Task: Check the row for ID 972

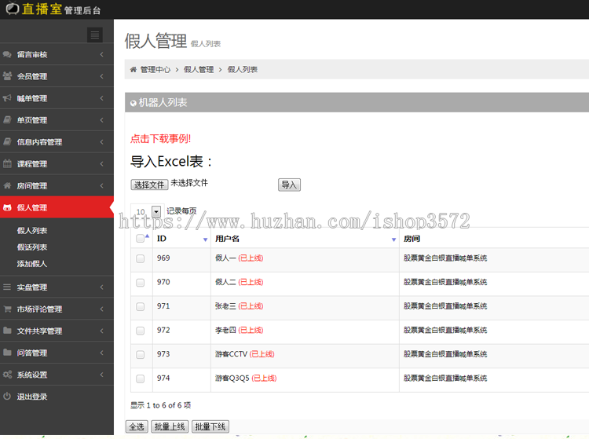Action: [140, 331]
